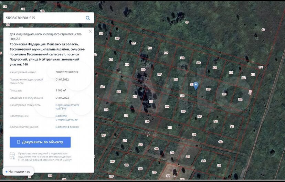
Task: Follow the В отчете о рисках link
Action: click(x=67, y=127)
